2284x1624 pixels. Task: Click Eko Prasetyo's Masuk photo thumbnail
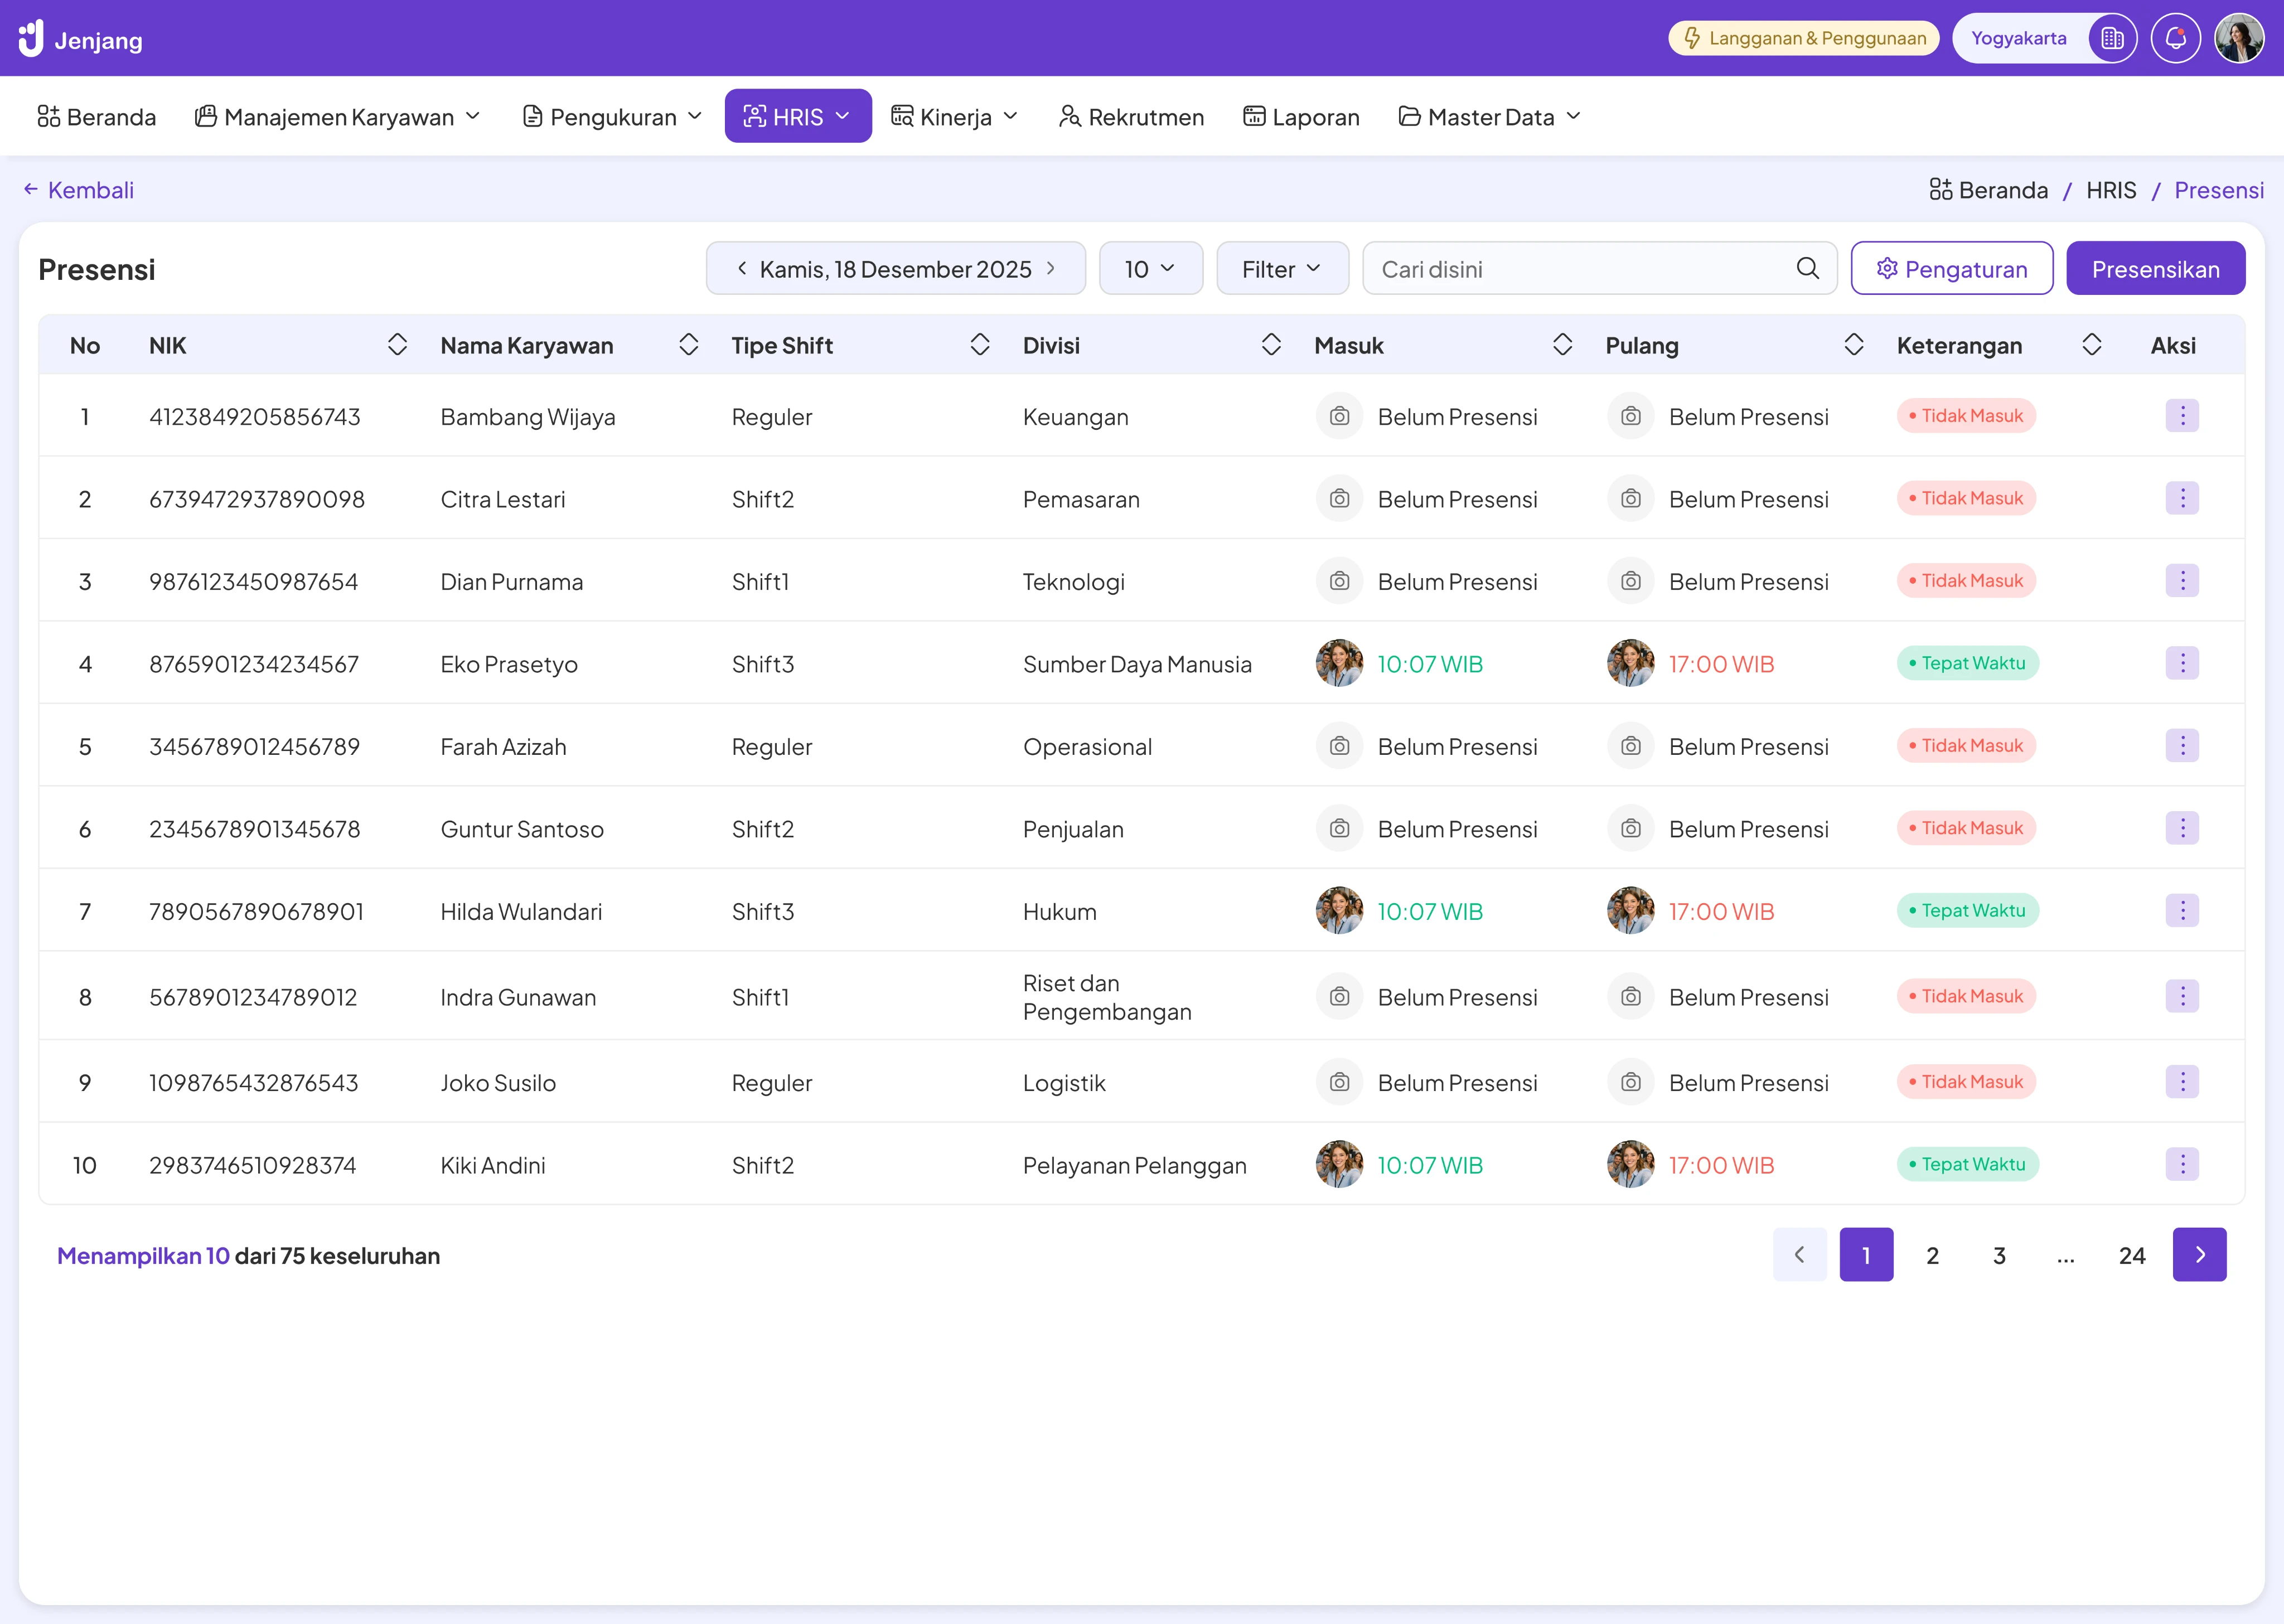(1339, 663)
